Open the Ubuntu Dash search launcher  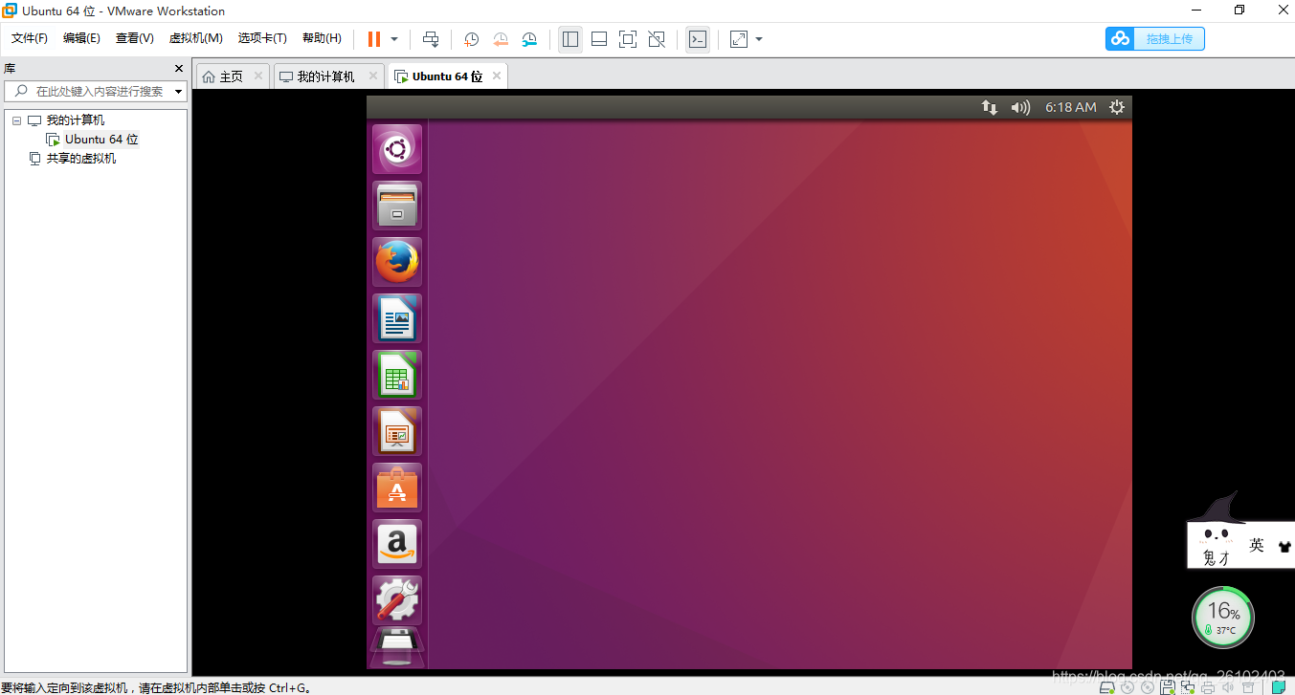coord(396,149)
